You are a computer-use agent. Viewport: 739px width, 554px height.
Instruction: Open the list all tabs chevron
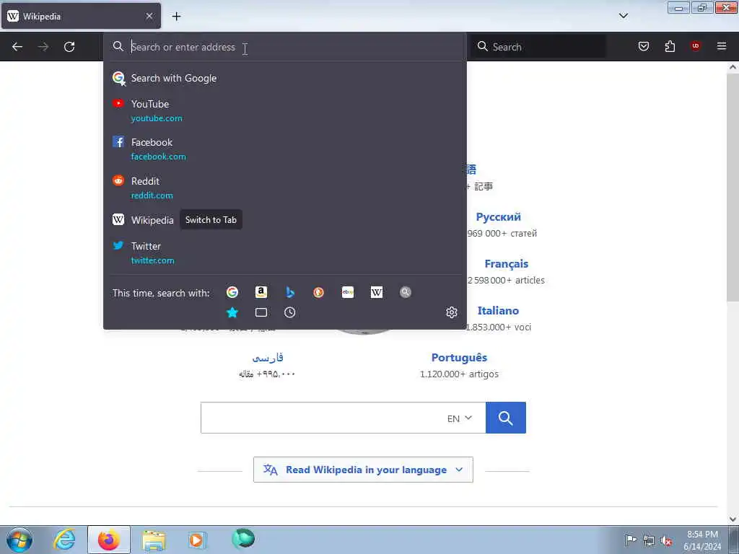(624, 16)
